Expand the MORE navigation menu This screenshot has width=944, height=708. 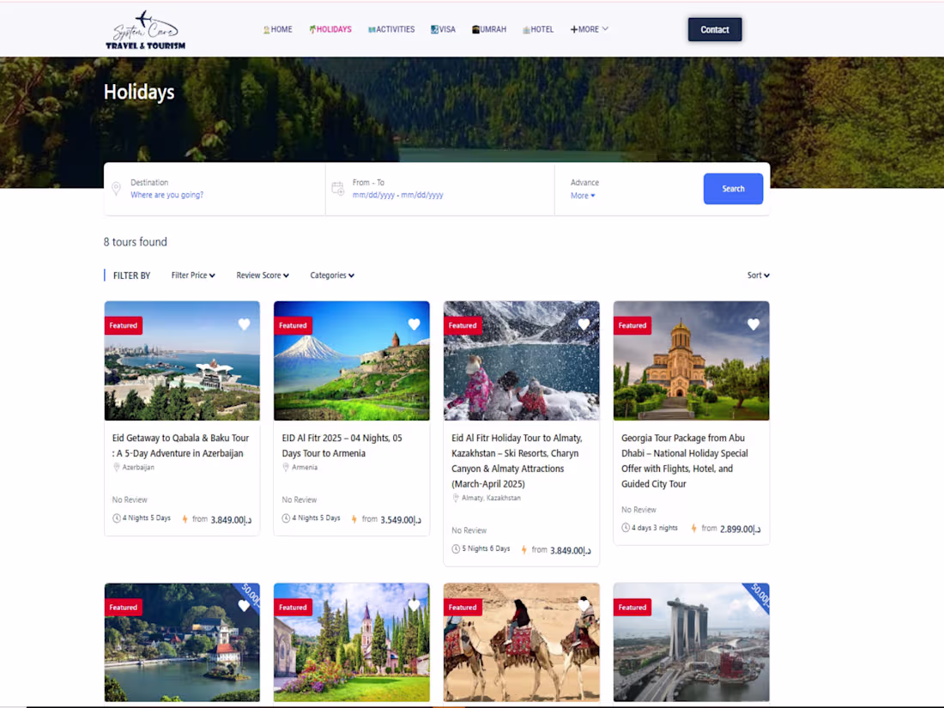(590, 28)
